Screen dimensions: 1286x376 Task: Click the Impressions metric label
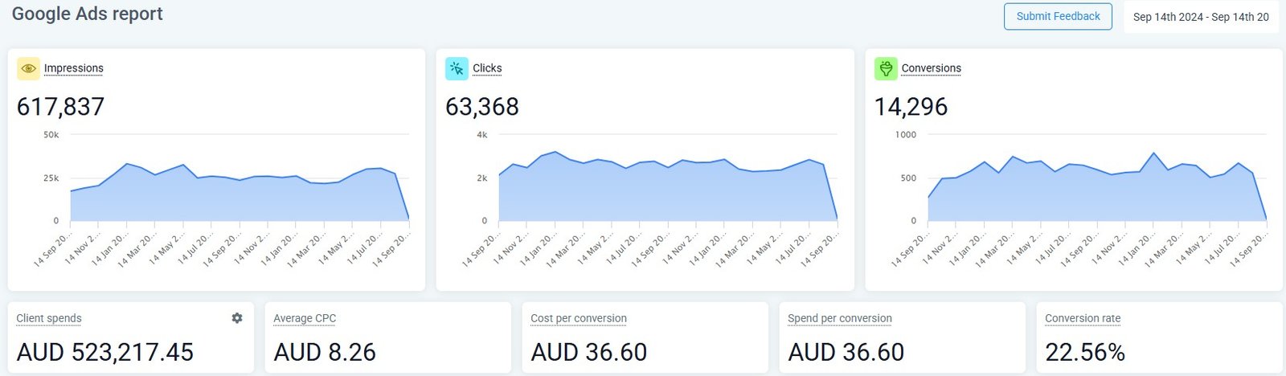tap(74, 68)
